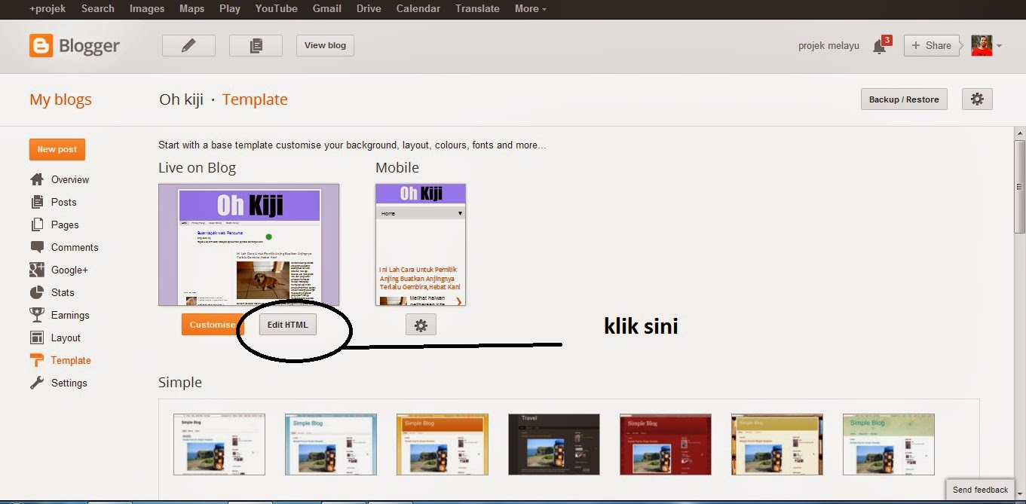Open the new post pencil icon in toolbar
This screenshot has height=504, width=1026.
coord(188,45)
